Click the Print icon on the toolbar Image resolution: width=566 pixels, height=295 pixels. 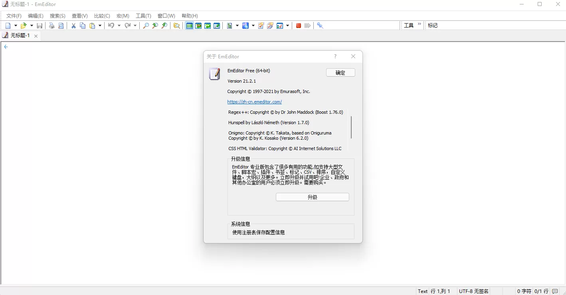click(x=51, y=25)
